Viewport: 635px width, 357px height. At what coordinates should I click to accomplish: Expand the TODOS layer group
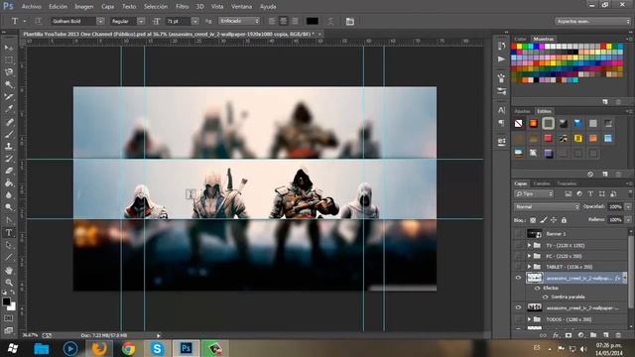[x=529, y=319]
